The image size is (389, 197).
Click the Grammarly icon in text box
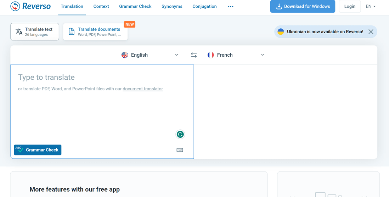(x=180, y=135)
